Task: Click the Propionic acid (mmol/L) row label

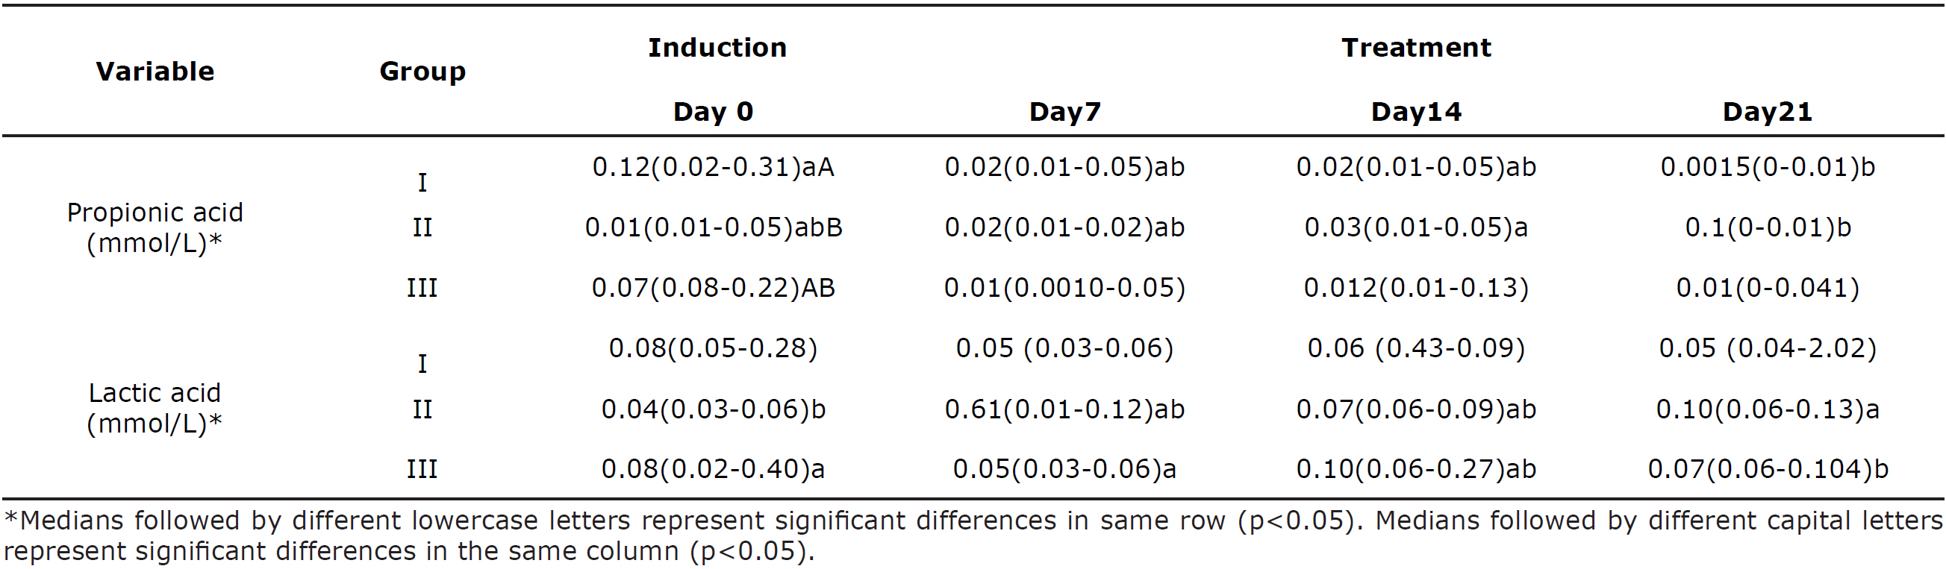Action: point(155,227)
